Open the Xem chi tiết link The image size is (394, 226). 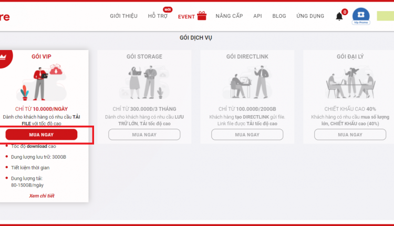[x=42, y=196]
